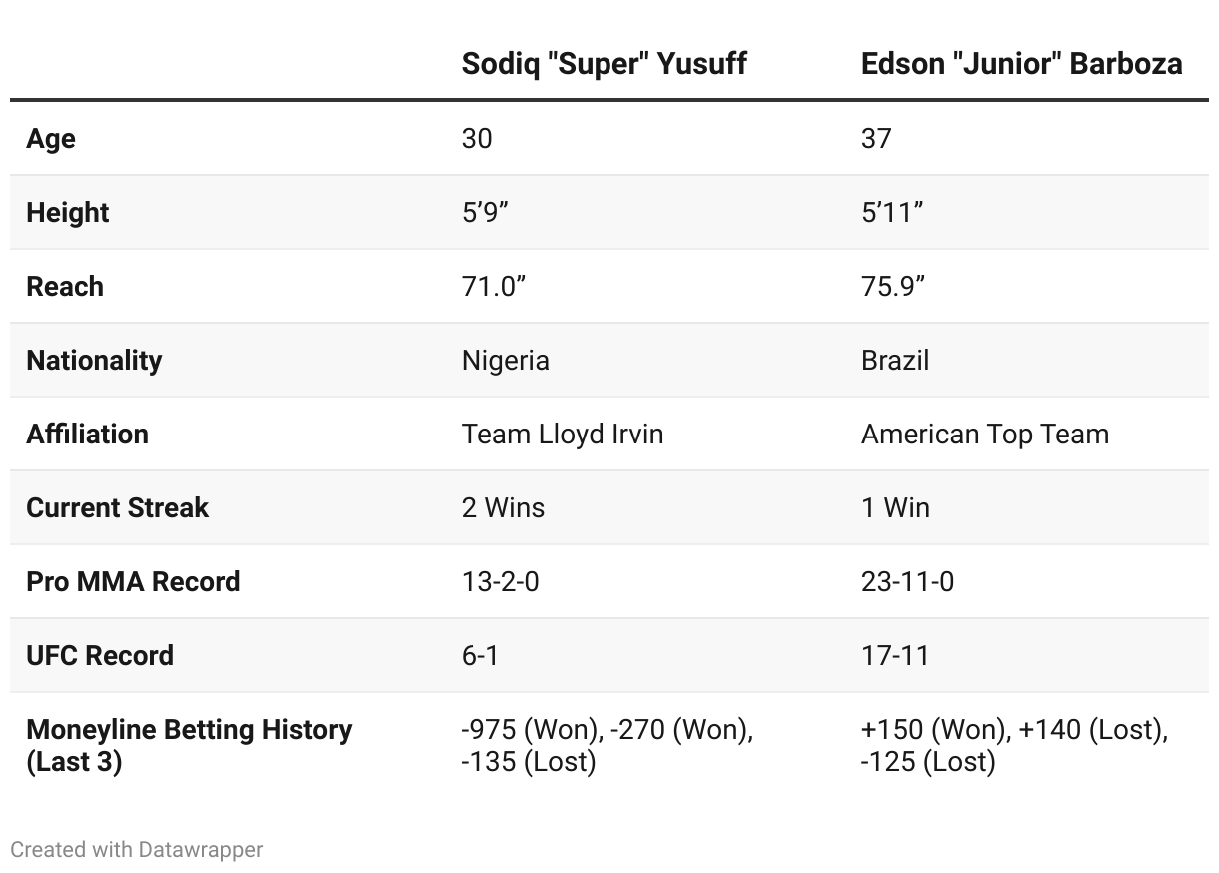Viewport: 1219px width, 873px height.
Task: Select the Affiliation row label
Action: (x=88, y=434)
